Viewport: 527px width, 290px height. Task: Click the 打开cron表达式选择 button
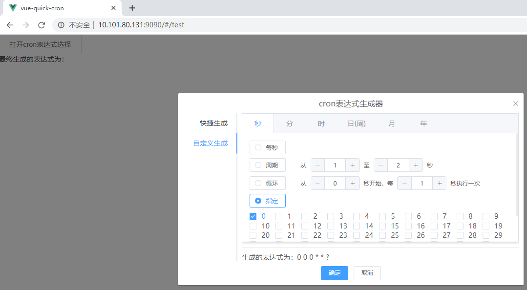tap(40, 43)
